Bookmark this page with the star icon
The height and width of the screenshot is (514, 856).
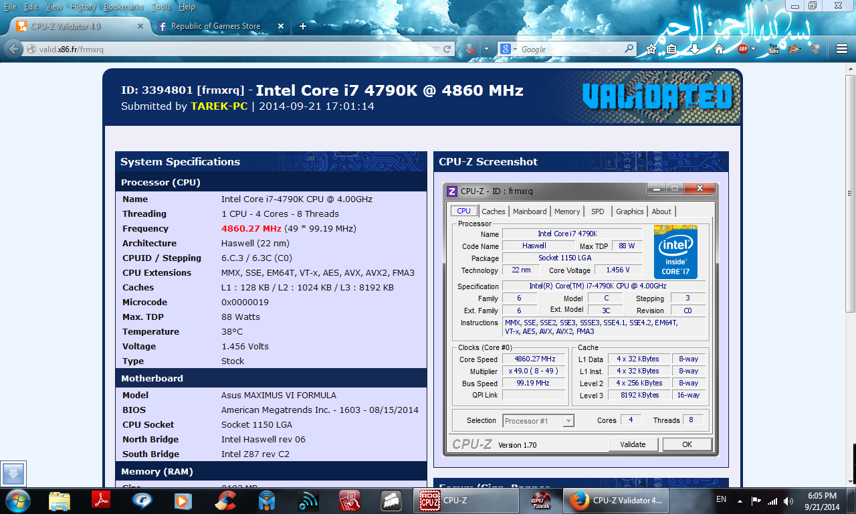(651, 49)
